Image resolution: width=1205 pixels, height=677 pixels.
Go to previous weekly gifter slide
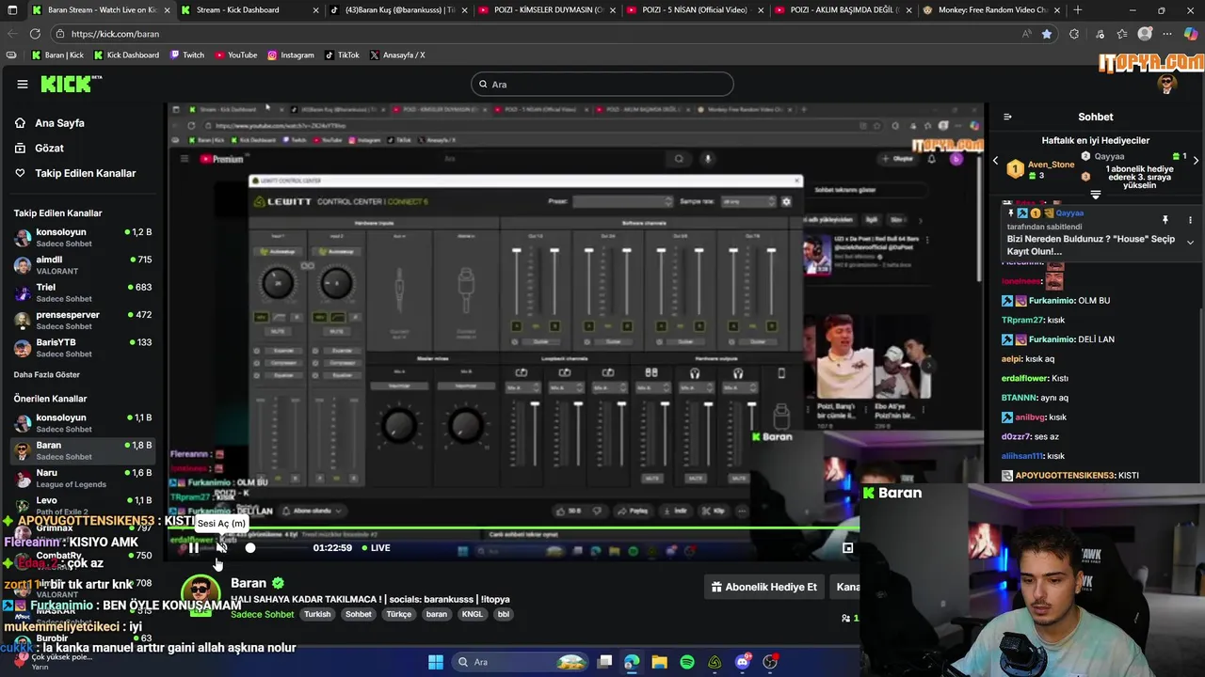click(995, 161)
